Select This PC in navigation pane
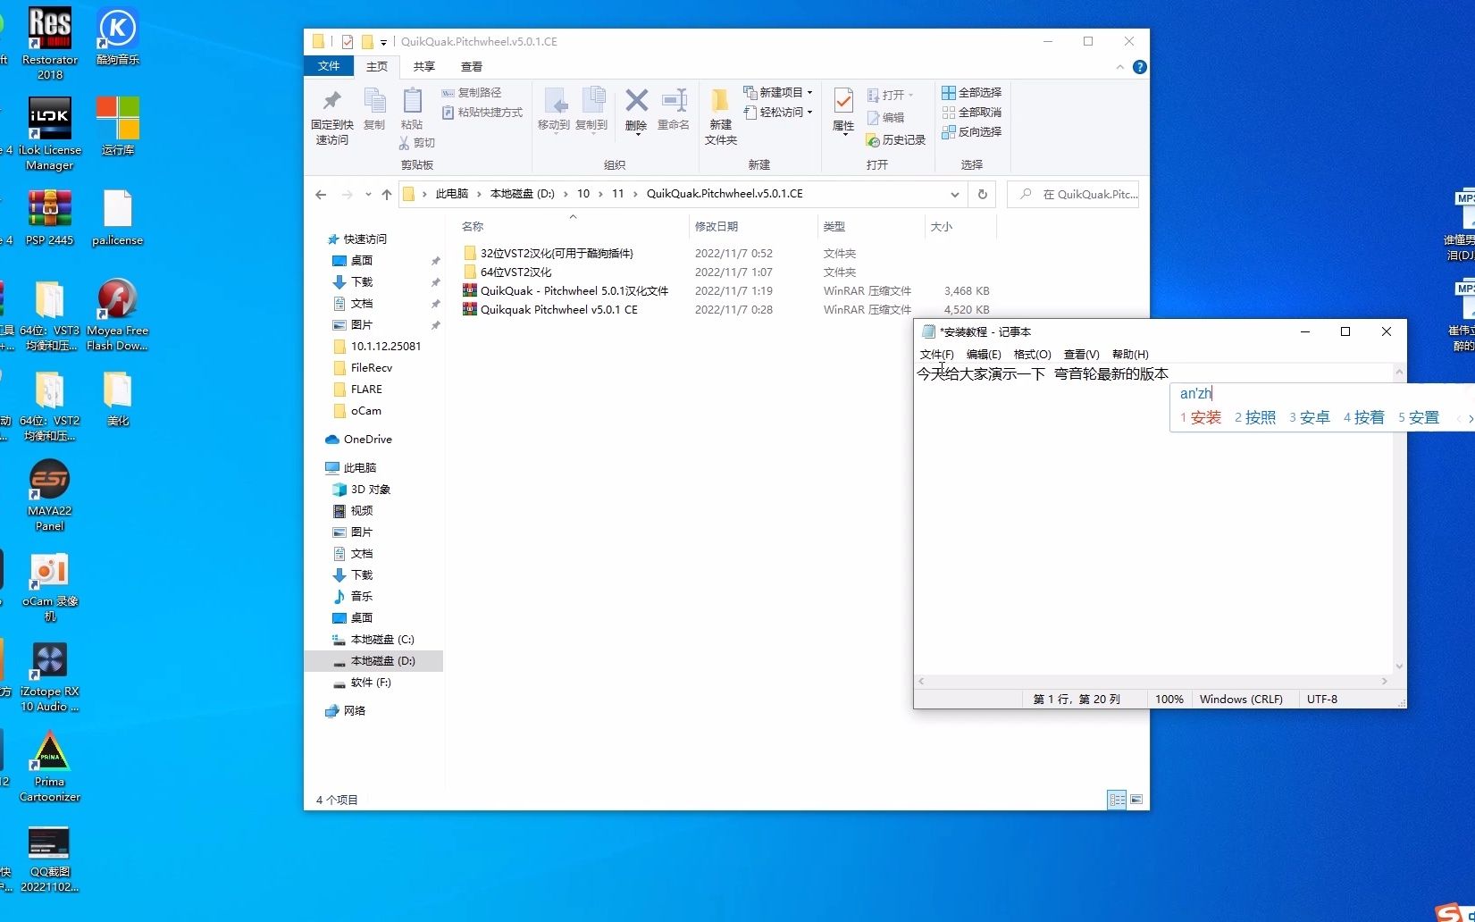Image resolution: width=1475 pixels, height=922 pixels. 359,467
